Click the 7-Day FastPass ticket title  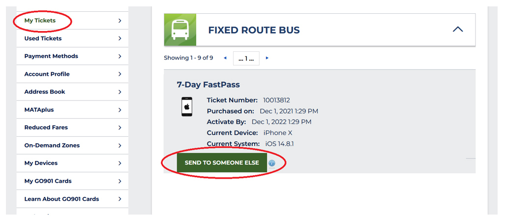click(x=208, y=85)
